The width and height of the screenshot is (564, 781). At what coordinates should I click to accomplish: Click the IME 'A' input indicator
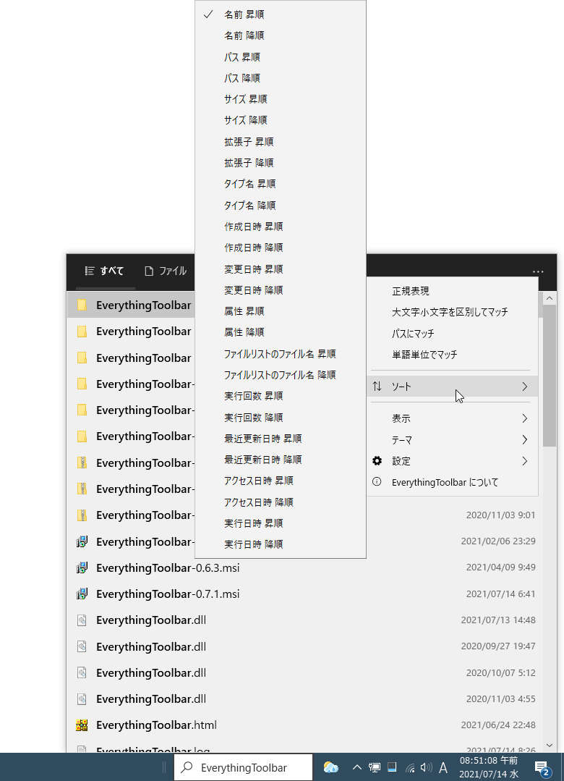click(443, 767)
